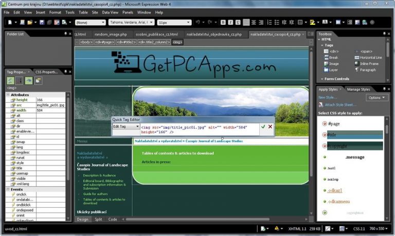The width and height of the screenshot is (395, 236).
Task: Collapse the Tags group in Toolbox
Action: 322,45
